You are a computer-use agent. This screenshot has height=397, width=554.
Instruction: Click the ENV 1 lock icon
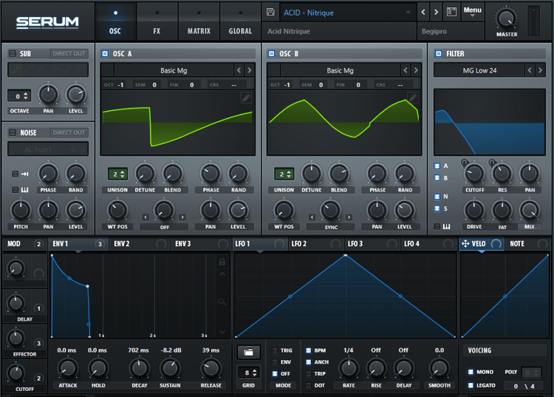tap(222, 262)
